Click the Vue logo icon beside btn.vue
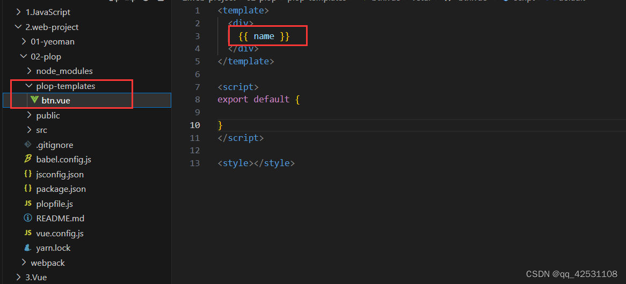The height and width of the screenshot is (284, 626). [34, 100]
